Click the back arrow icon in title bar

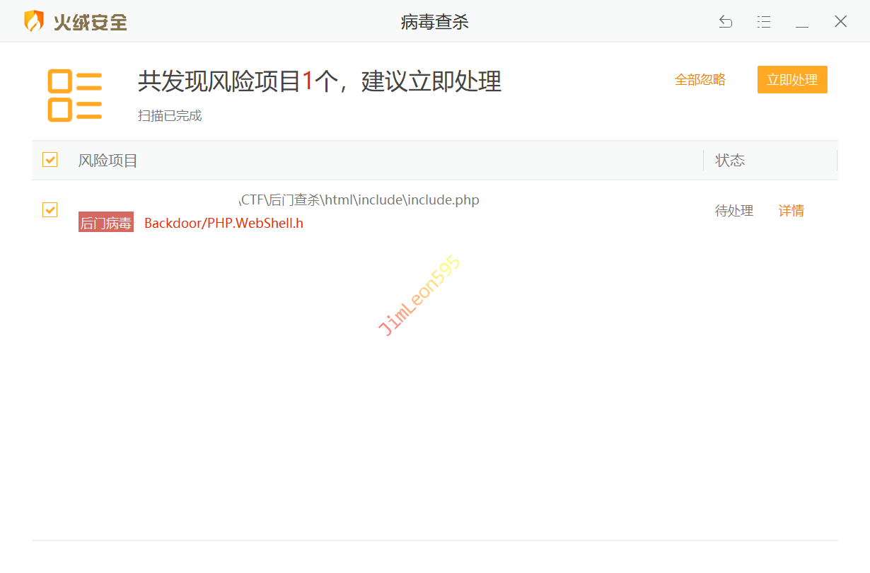725,22
